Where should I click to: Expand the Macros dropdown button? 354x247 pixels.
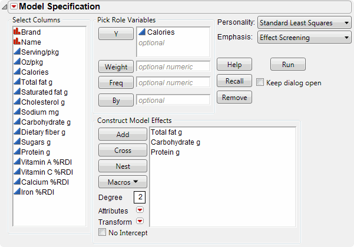[x=123, y=182]
